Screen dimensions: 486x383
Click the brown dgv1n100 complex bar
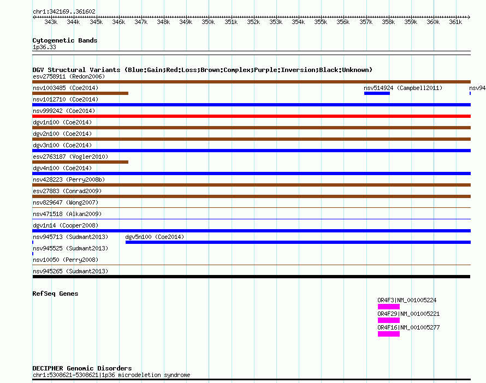click(x=251, y=128)
